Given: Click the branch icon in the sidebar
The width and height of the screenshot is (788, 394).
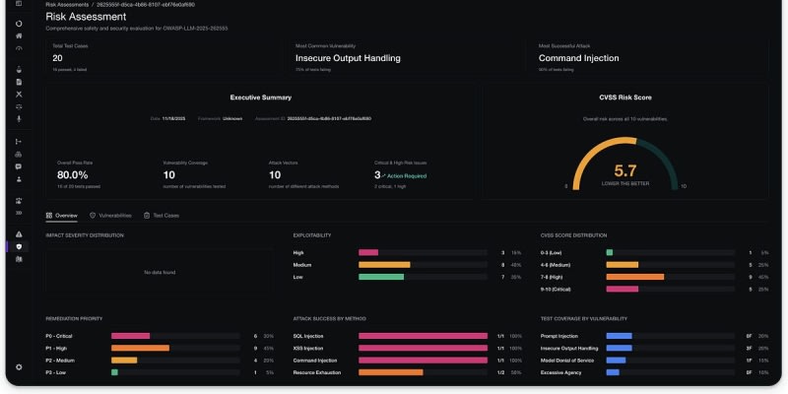Looking at the screenshot, I should 19,142.
